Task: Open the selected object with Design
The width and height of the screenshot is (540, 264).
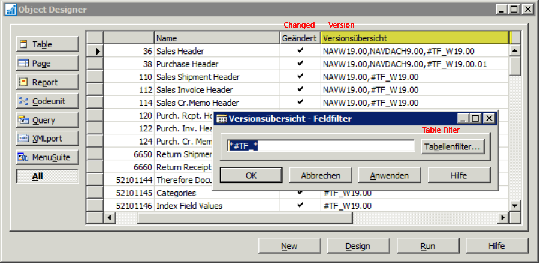Action: click(x=358, y=246)
